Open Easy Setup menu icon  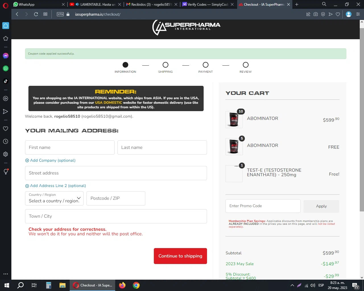(x=358, y=14)
